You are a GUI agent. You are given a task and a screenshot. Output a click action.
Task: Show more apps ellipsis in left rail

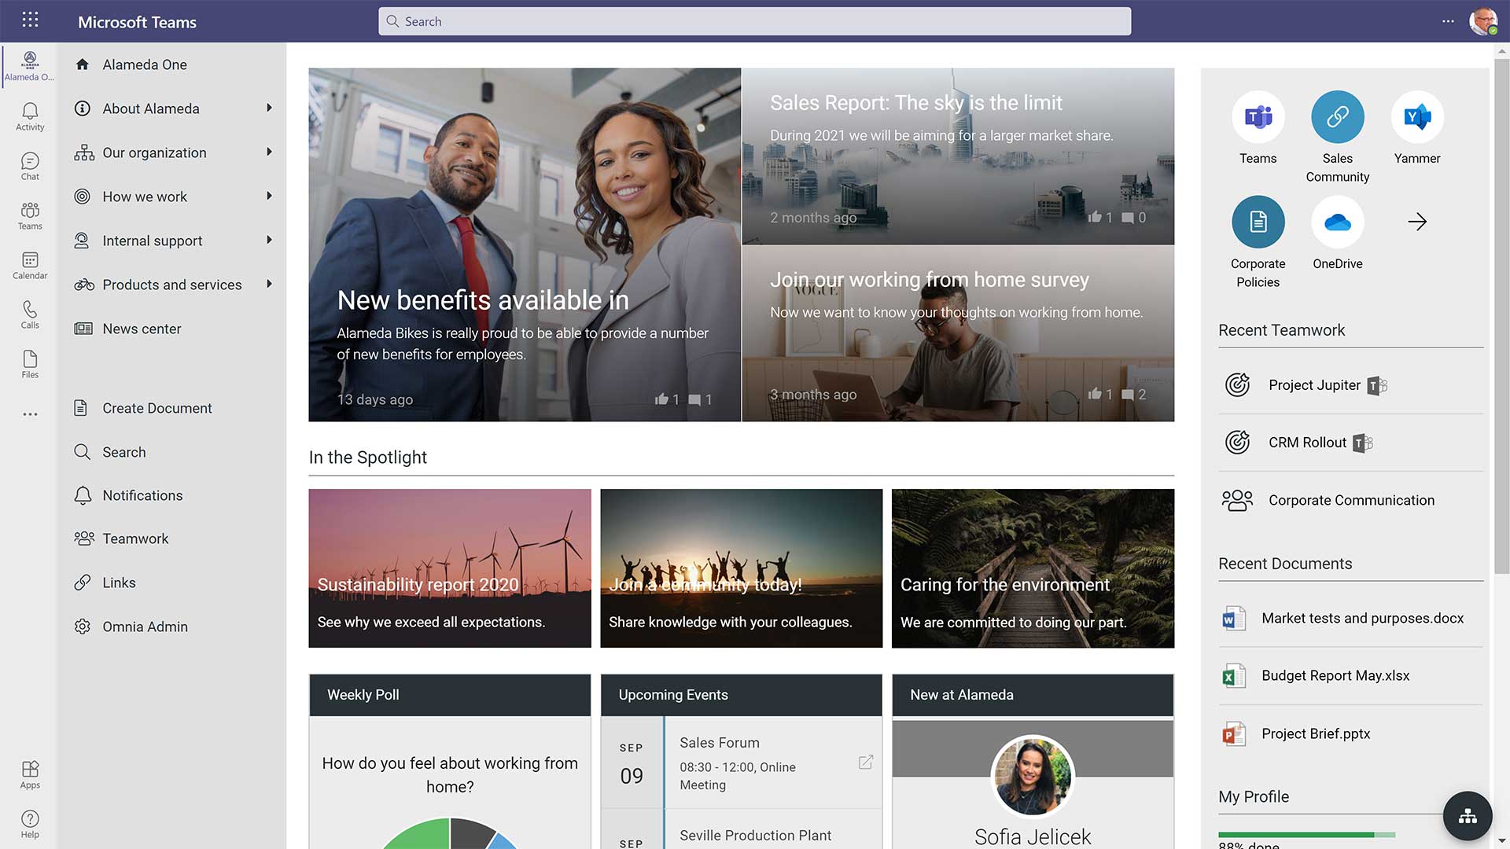(30, 414)
